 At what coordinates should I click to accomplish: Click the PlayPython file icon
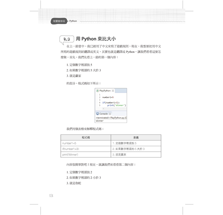click(x=97, y=91)
